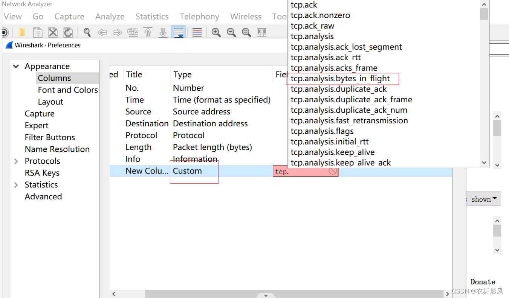Select Font and Colors preferences
Viewport: 509px width, 298px height.
click(x=68, y=90)
